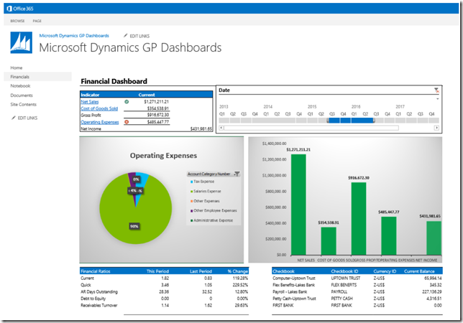This screenshot has width=463, height=323.
Task: Click red status icon beside Operating Expenses
Action: point(127,122)
